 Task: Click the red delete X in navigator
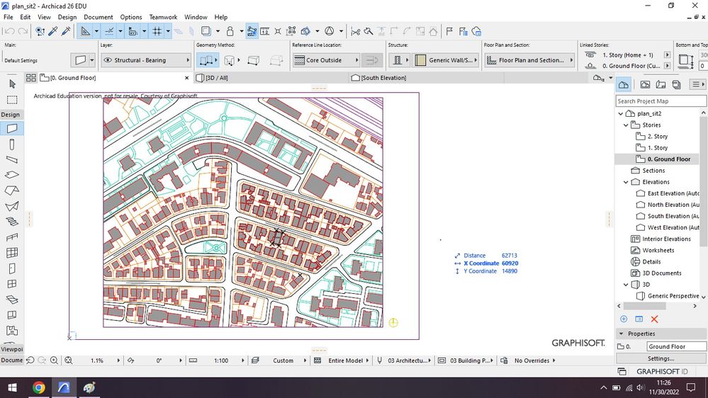[654, 319]
